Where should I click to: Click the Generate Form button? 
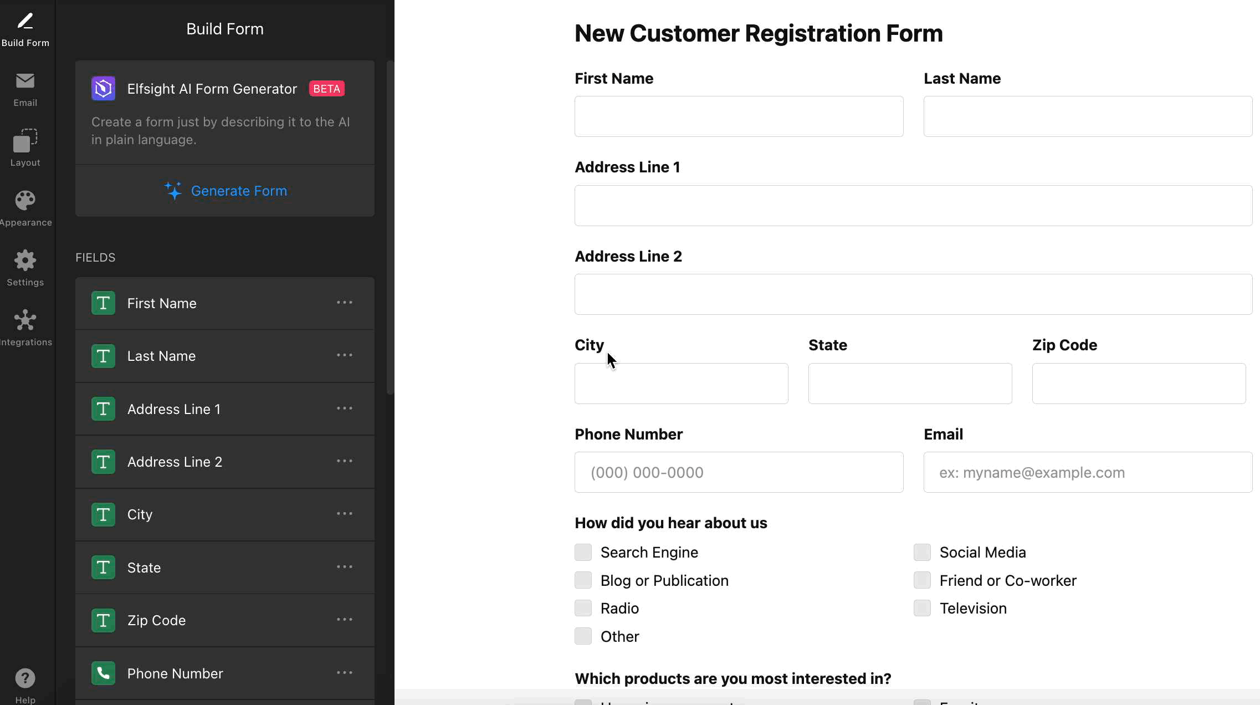(x=225, y=191)
